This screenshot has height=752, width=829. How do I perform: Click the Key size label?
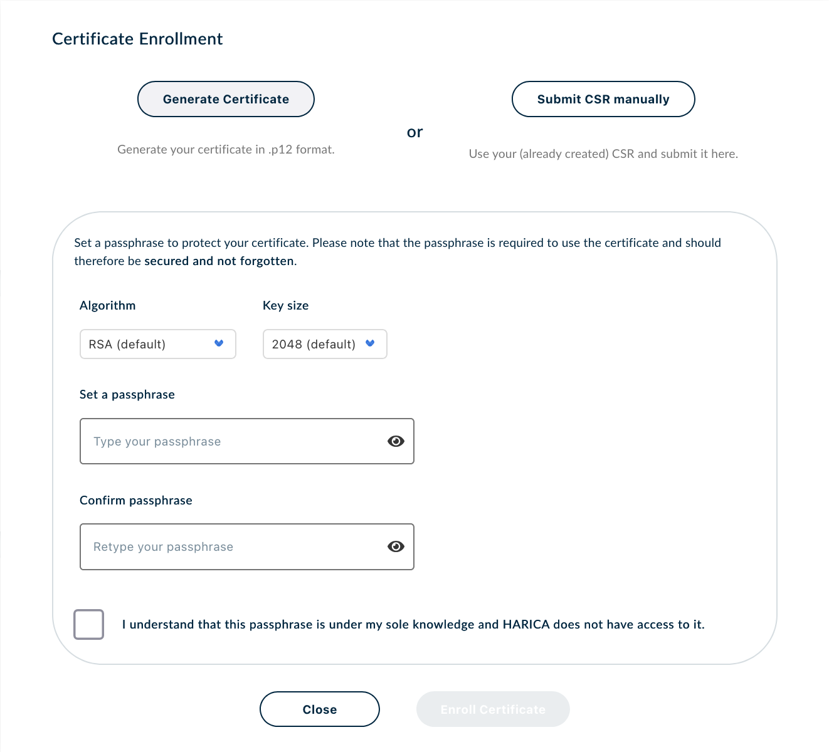click(285, 305)
